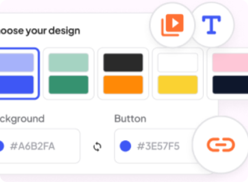Click the orange video library icon
Screen dimensions: 248x182
pyautogui.click(x=172, y=25)
